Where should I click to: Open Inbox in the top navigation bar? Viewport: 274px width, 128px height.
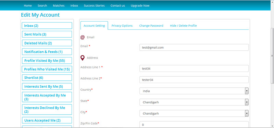[74, 5]
